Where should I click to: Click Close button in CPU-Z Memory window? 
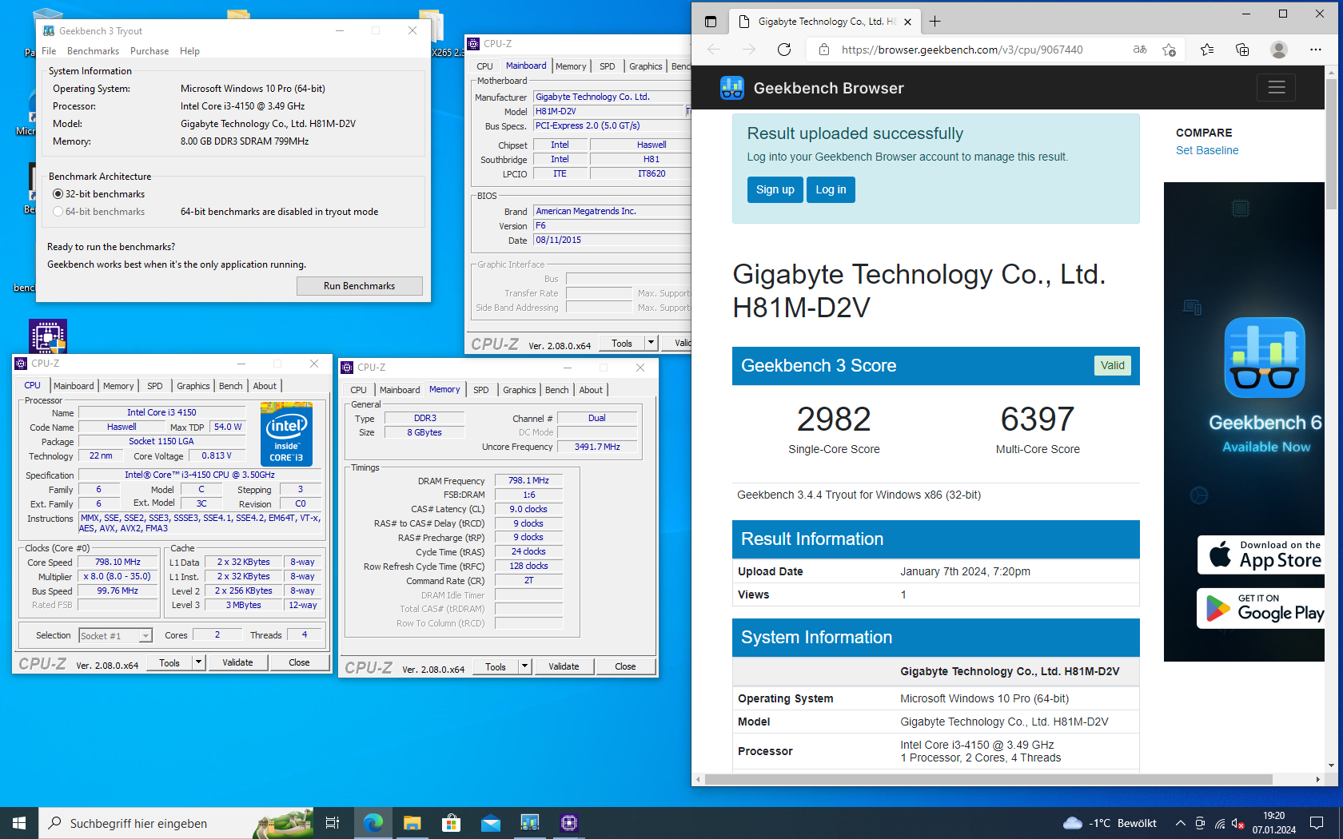(625, 666)
